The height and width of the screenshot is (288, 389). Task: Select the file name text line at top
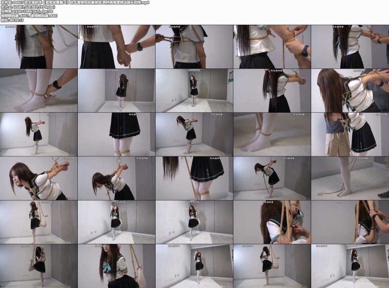(x=75, y=3)
